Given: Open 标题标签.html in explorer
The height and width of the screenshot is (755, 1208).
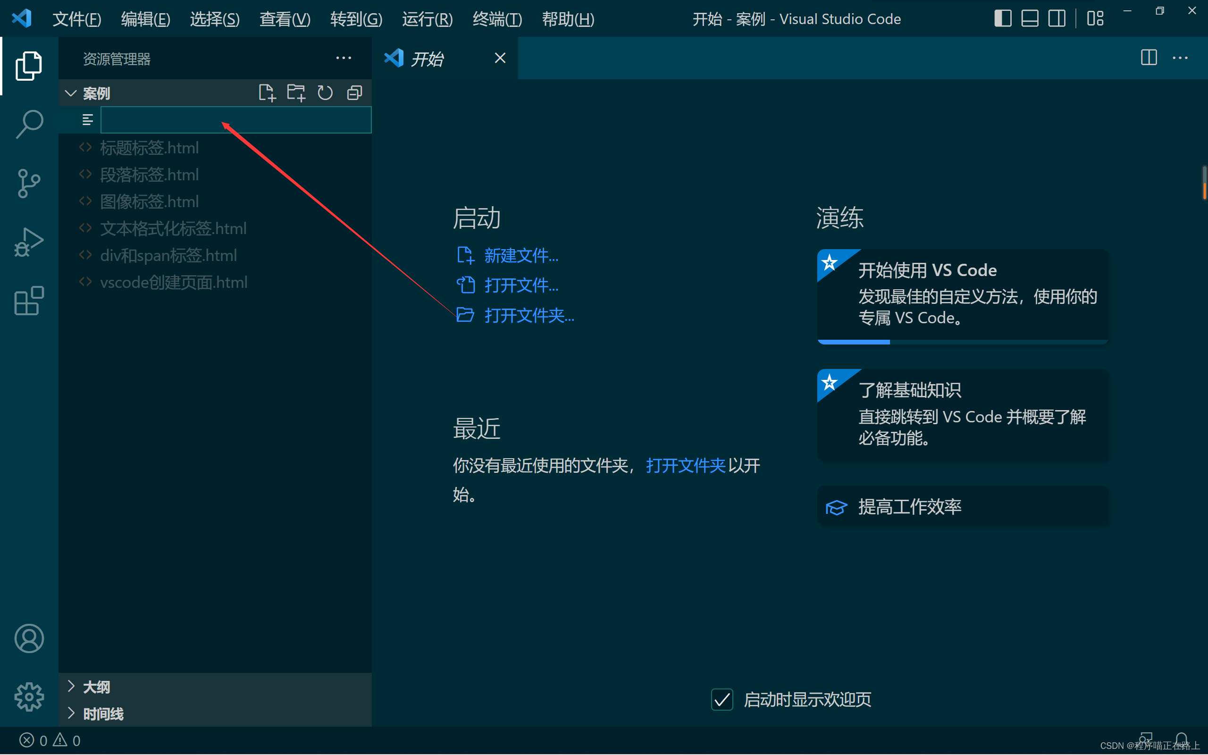Looking at the screenshot, I should tap(215, 147).
